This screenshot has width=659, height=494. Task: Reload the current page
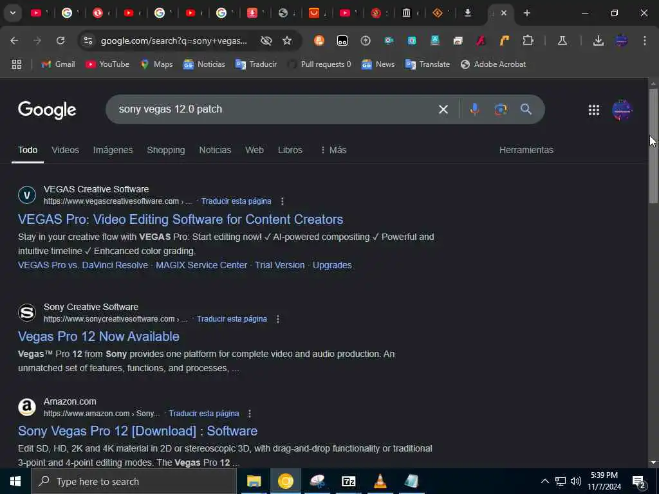pyautogui.click(x=60, y=41)
